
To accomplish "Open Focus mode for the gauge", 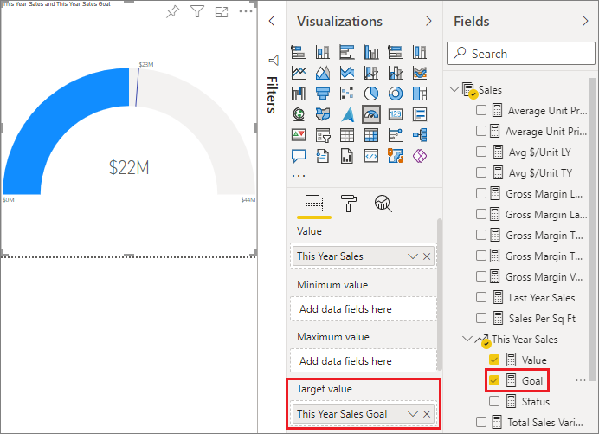I will tap(222, 12).
